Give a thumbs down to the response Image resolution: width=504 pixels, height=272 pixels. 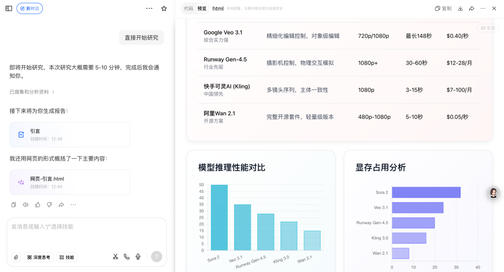pos(49,204)
